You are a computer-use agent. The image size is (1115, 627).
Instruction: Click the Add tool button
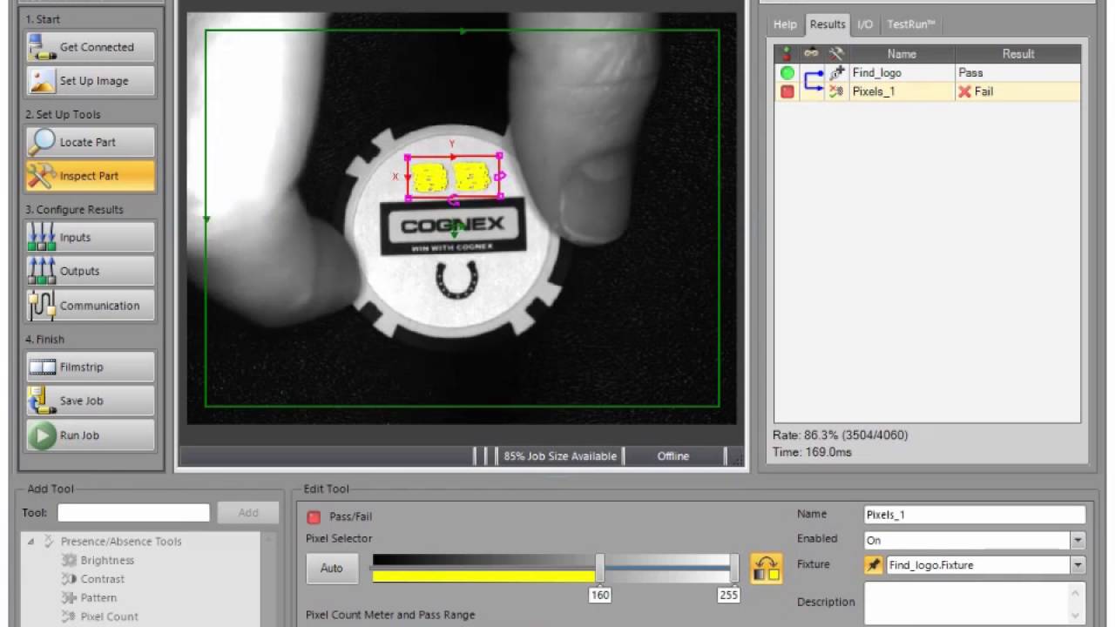point(248,513)
